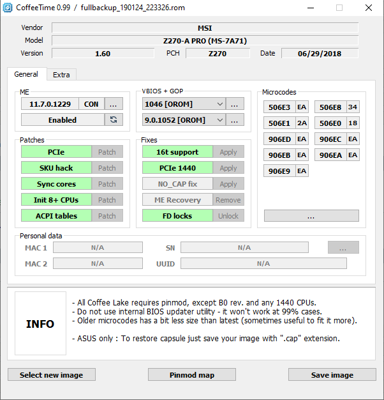Click Unlock button for FD locks
The height and width of the screenshot is (400, 384).
[228, 215]
